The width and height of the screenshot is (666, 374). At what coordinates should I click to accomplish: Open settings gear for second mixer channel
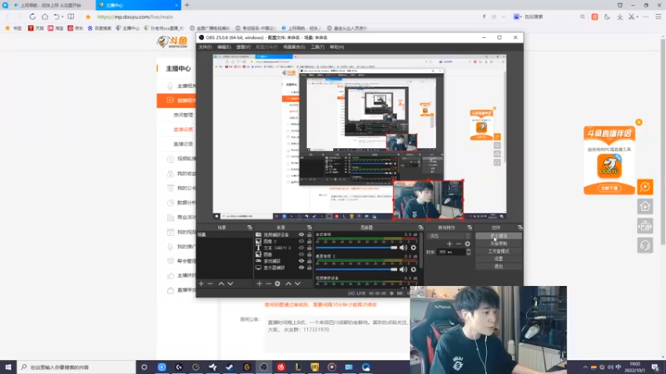pos(413,269)
